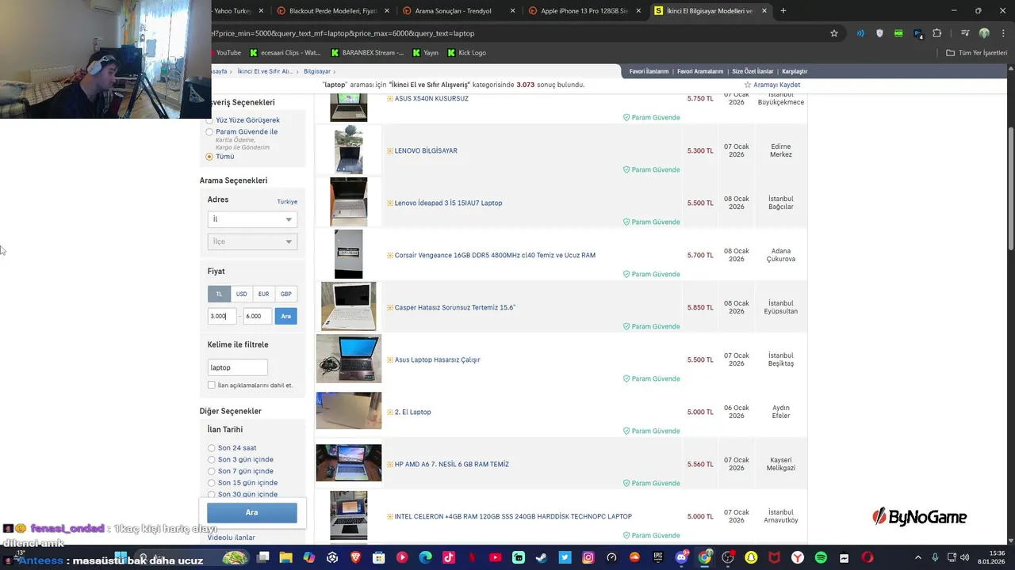The width and height of the screenshot is (1015, 570).
Task: Open Steam from the taskbar
Action: [x=542, y=557]
